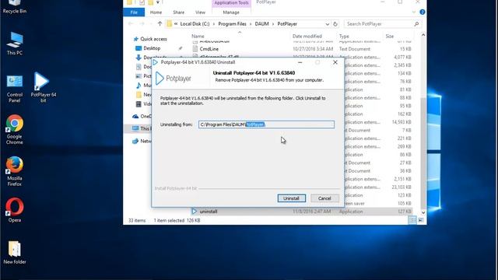This screenshot has width=498, height=280.
Task: Select PotPlayer 64 bit desktop shortcut
Action: (x=44, y=87)
